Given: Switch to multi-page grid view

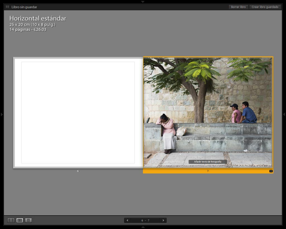Looking at the screenshot, I should pos(11,220).
